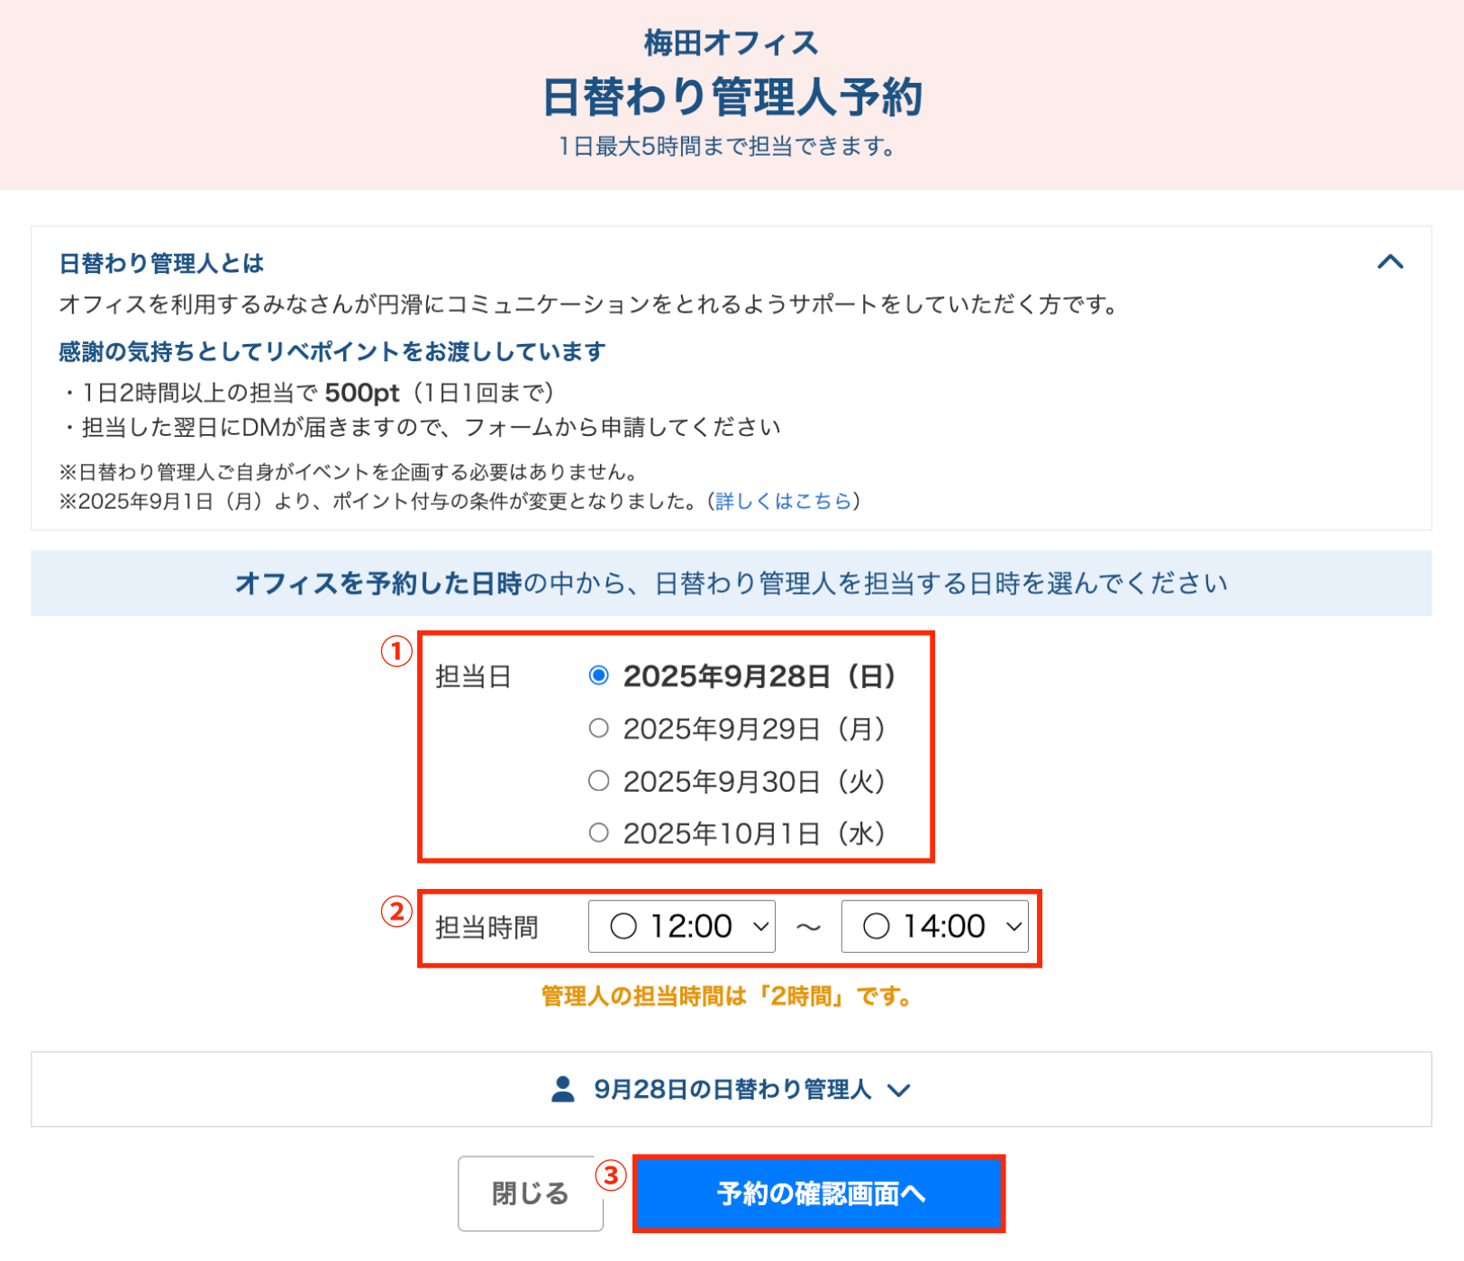1464x1261 pixels.
Task: Click the chevron arrow inside the 12:00 selector
Action: tap(759, 926)
